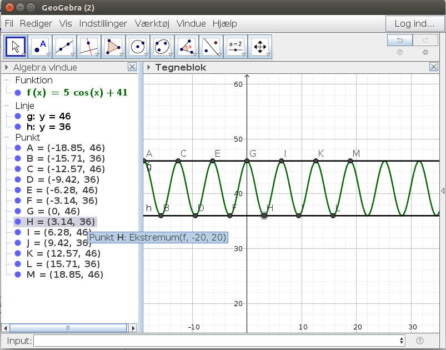The width and height of the screenshot is (446, 350).
Task: Click the Redo arrow button
Action: pyautogui.click(x=425, y=40)
